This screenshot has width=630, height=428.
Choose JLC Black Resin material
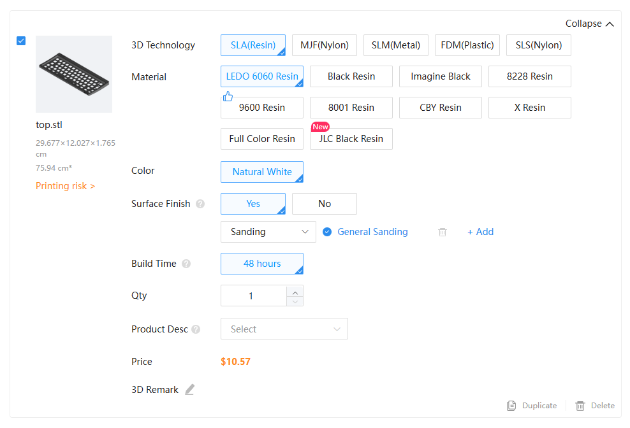coord(351,139)
